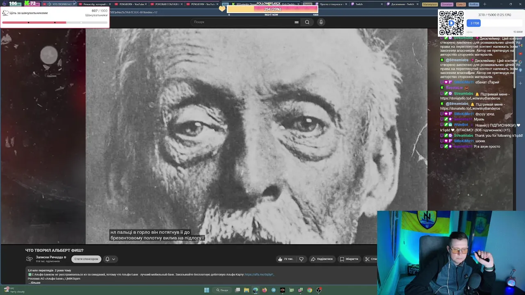Open the Netflix bookmark button
The image size is (525, 295).
point(474,4)
